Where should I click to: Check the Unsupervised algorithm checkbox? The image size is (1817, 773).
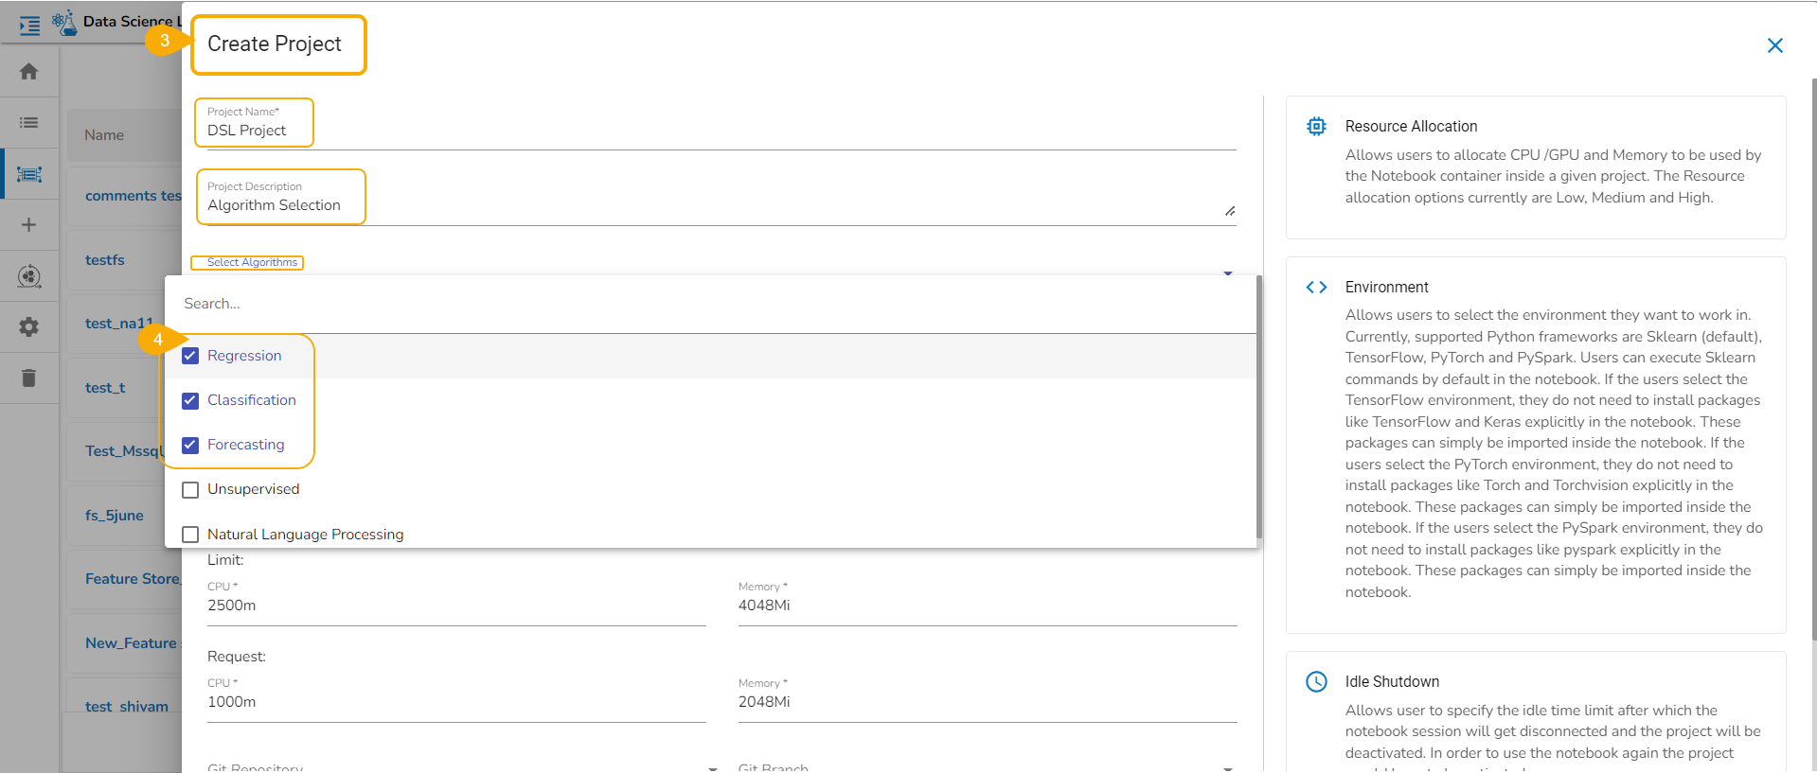pos(190,489)
